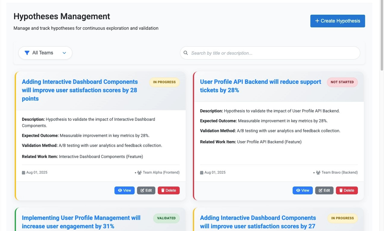The width and height of the screenshot is (384, 231).
Task: View the Team Alpha (Frontend) hypothesis
Action: (124, 190)
